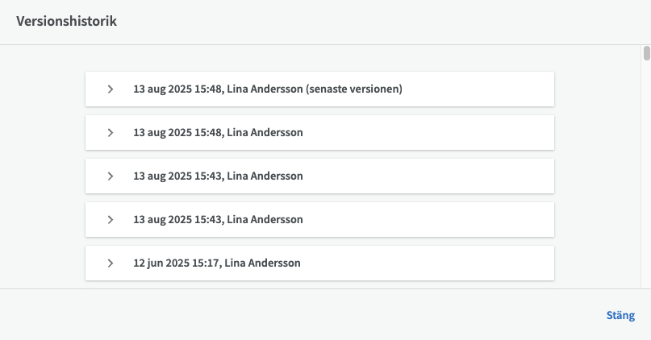This screenshot has width=651, height=340.
Task: Select the lower 13 aug 2025 15:43 text
Action: pos(218,219)
